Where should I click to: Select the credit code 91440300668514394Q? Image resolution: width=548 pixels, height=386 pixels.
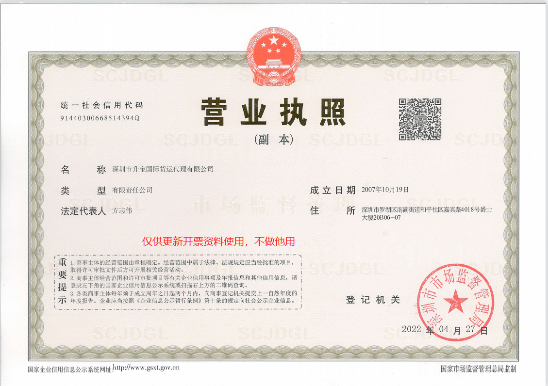tap(100, 118)
